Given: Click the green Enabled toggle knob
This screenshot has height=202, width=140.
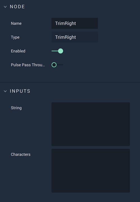Looking at the screenshot, I should click(60, 51).
